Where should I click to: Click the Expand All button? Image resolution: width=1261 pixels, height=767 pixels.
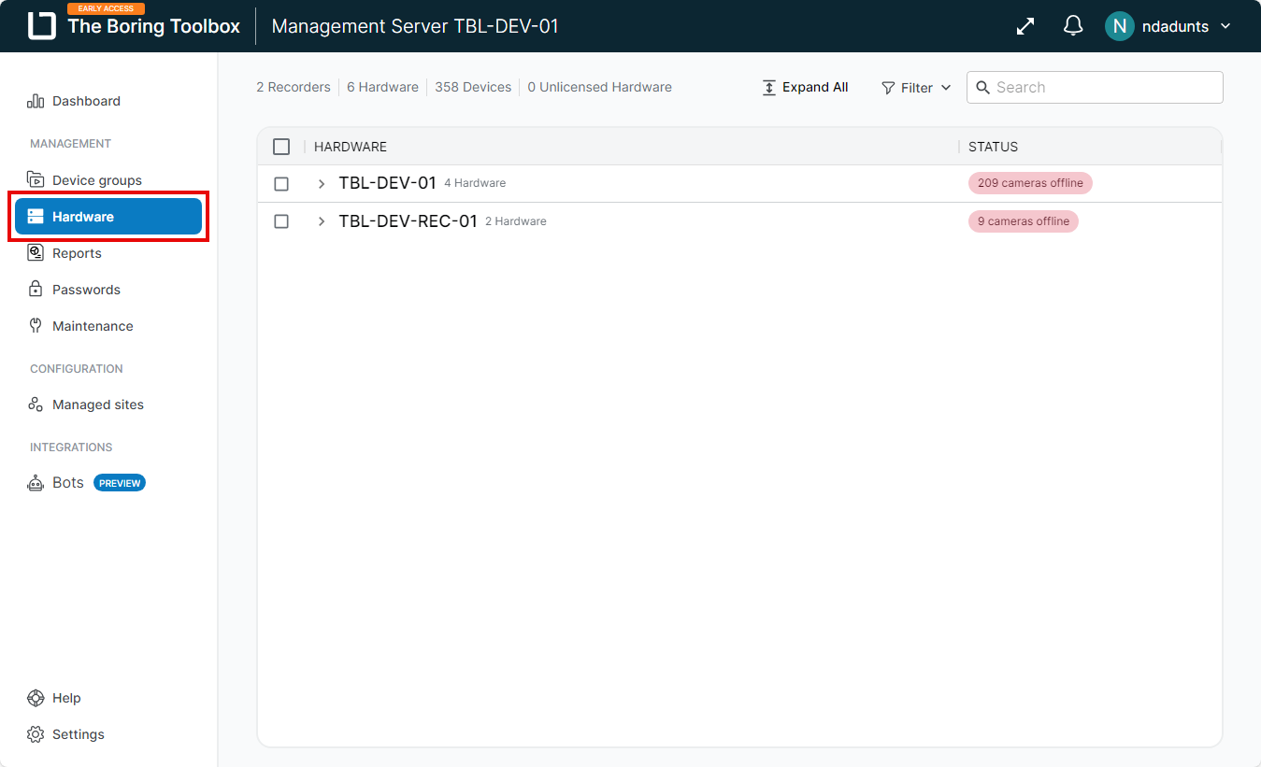(x=806, y=88)
